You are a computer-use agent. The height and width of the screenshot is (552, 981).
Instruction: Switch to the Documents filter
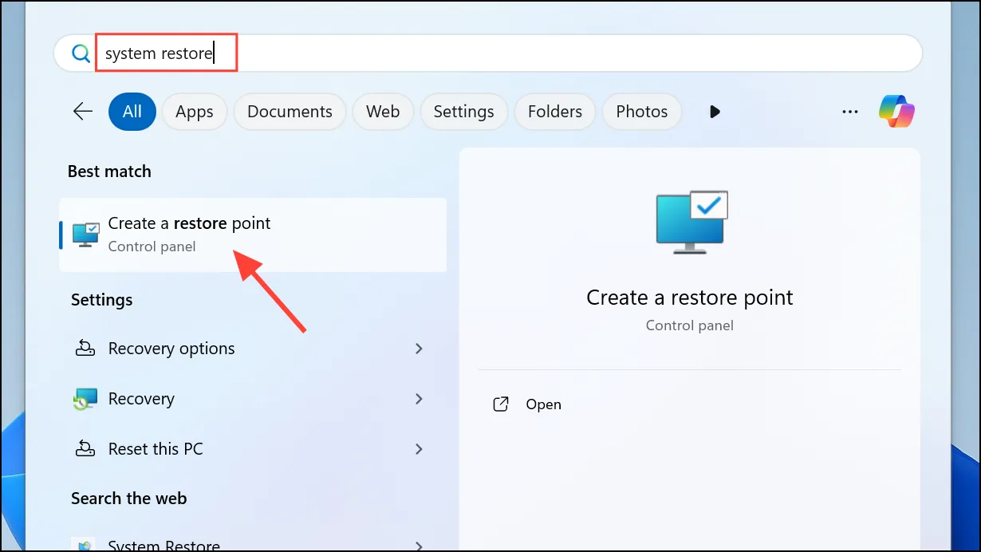point(290,112)
